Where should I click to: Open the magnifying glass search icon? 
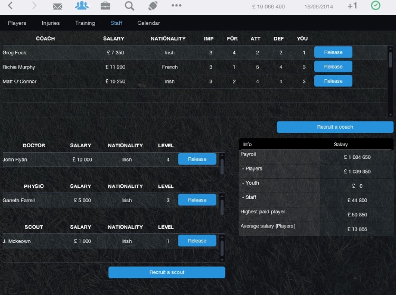click(129, 6)
